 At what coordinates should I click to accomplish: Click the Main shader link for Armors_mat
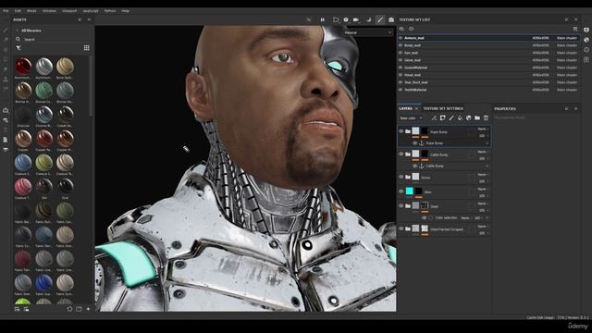point(567,38)
